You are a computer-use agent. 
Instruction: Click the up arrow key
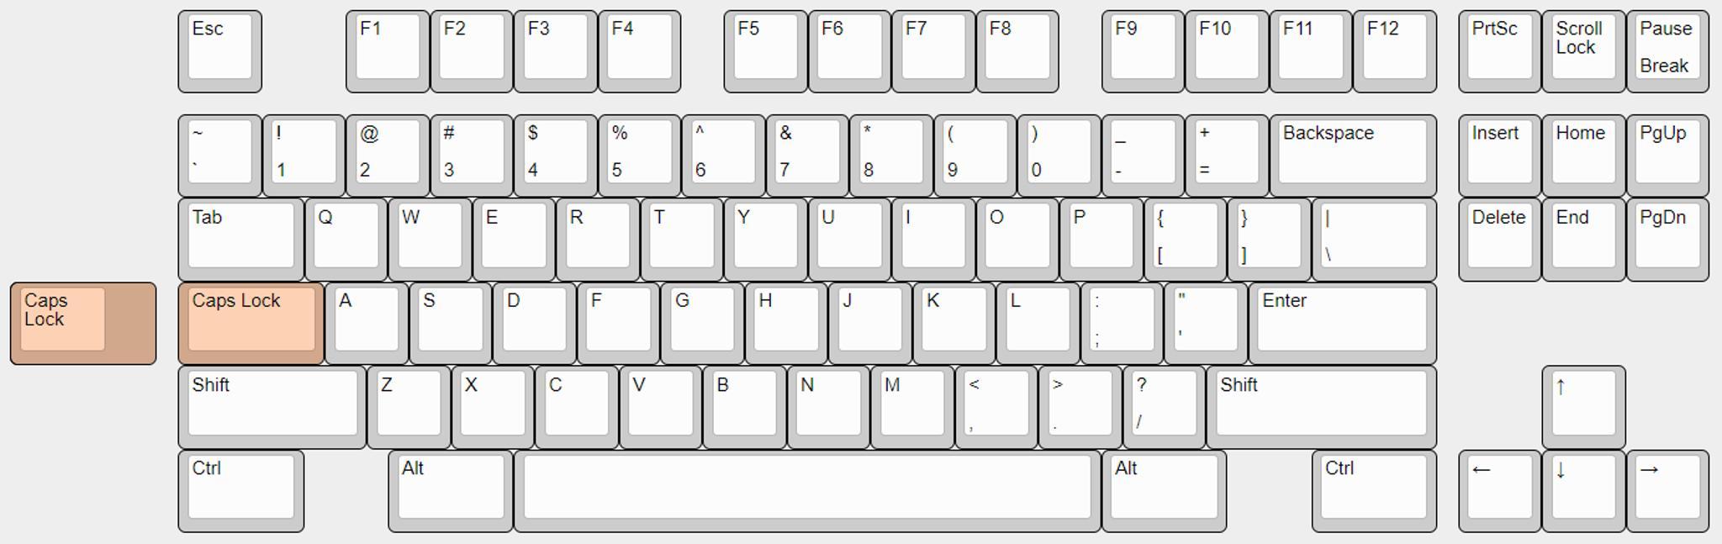coord(1583,407)
